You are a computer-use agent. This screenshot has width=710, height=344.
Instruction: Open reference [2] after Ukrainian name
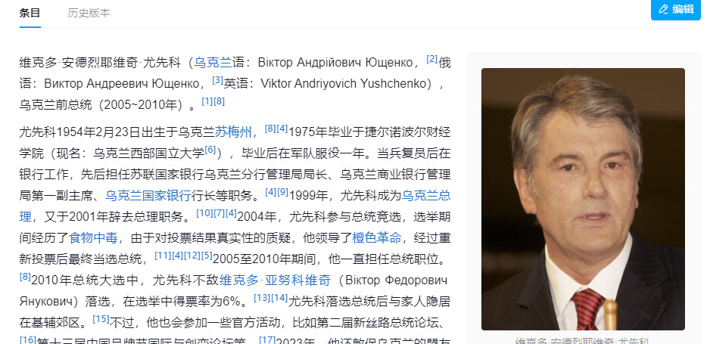pos(432,59)
